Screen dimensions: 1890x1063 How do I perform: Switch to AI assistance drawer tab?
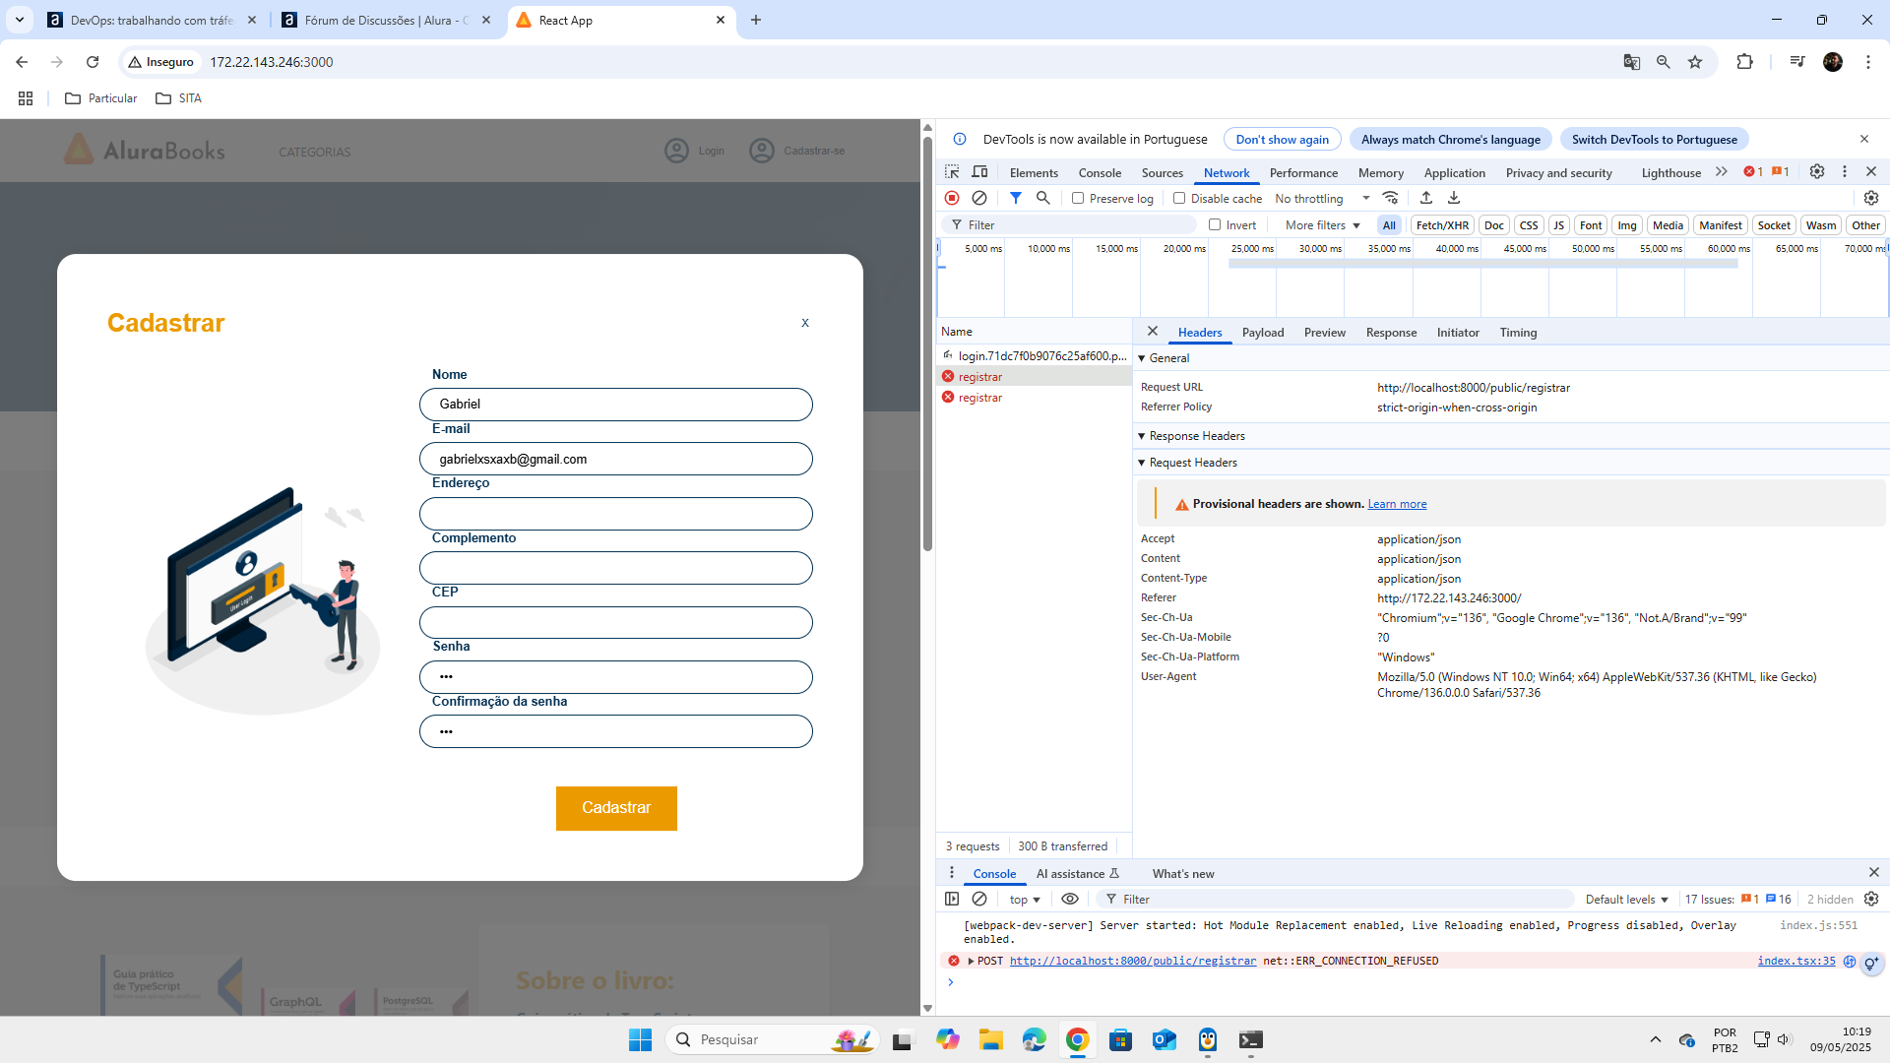(x=1077, y=874)
